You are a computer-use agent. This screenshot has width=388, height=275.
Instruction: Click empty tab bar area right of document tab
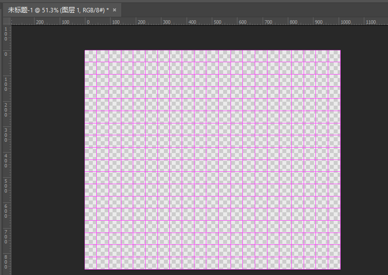point(247,10)
